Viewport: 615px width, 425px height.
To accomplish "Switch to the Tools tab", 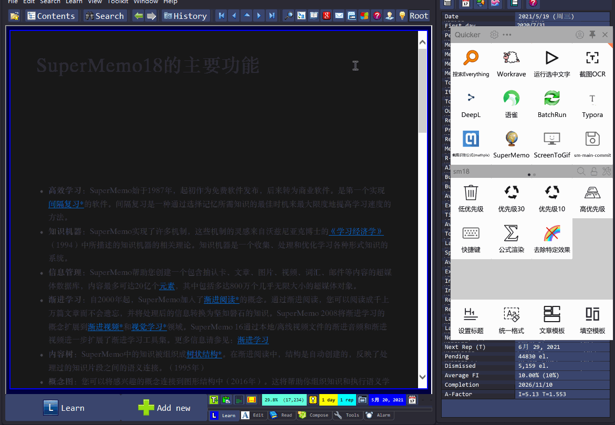I will pyautogui.click(x=348, y=415).
